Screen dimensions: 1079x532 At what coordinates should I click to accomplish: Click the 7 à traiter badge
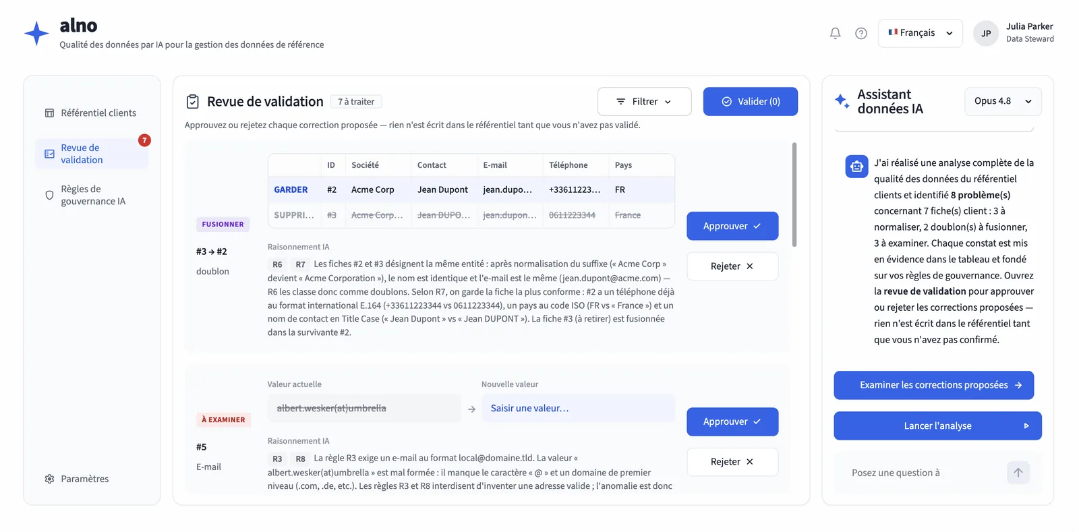coord(356,102)
